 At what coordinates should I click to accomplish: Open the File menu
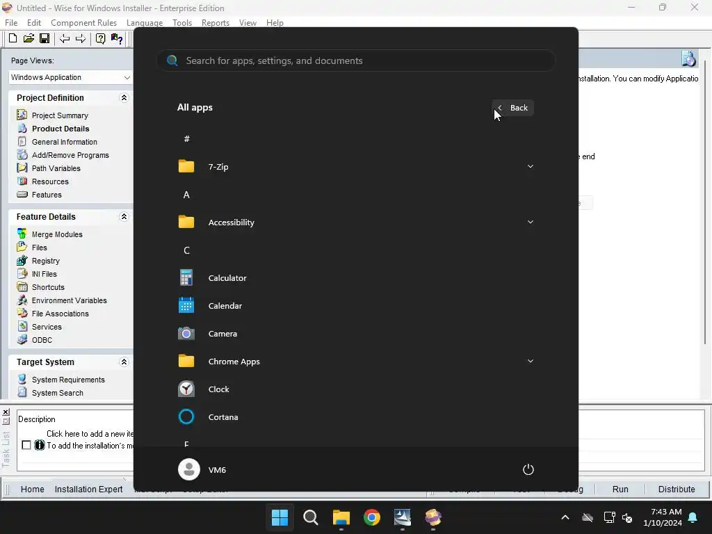pos(11,23)
